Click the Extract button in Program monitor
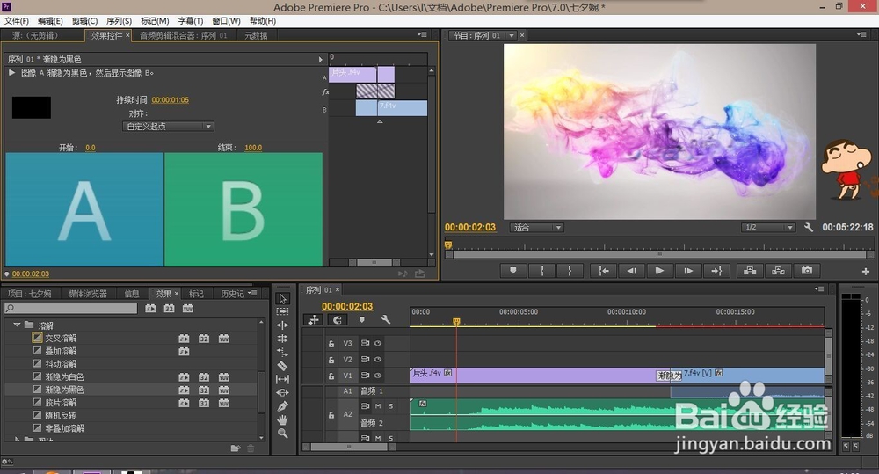 point(778,270)
